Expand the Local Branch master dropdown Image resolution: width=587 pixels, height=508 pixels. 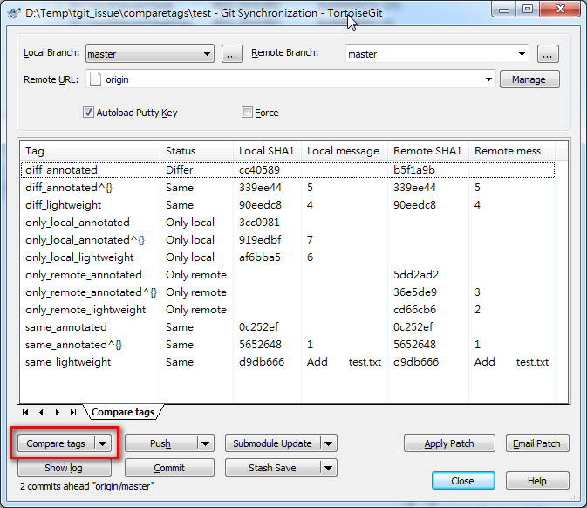click(x=207, y=54)
